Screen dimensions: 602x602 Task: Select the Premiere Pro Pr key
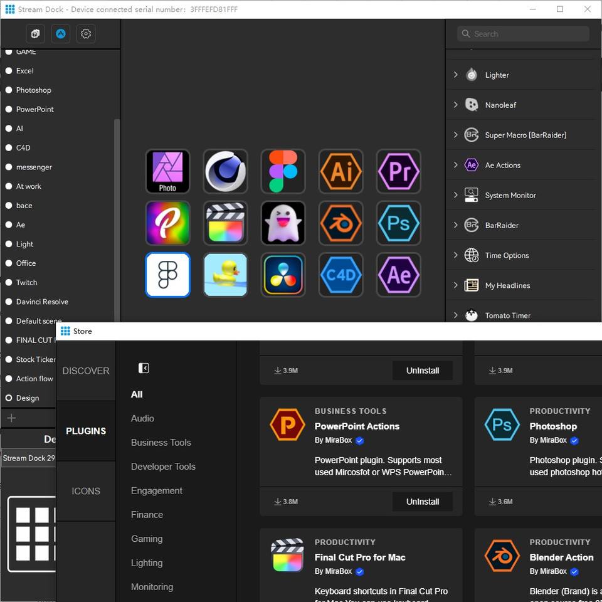(x=398, y=171)
